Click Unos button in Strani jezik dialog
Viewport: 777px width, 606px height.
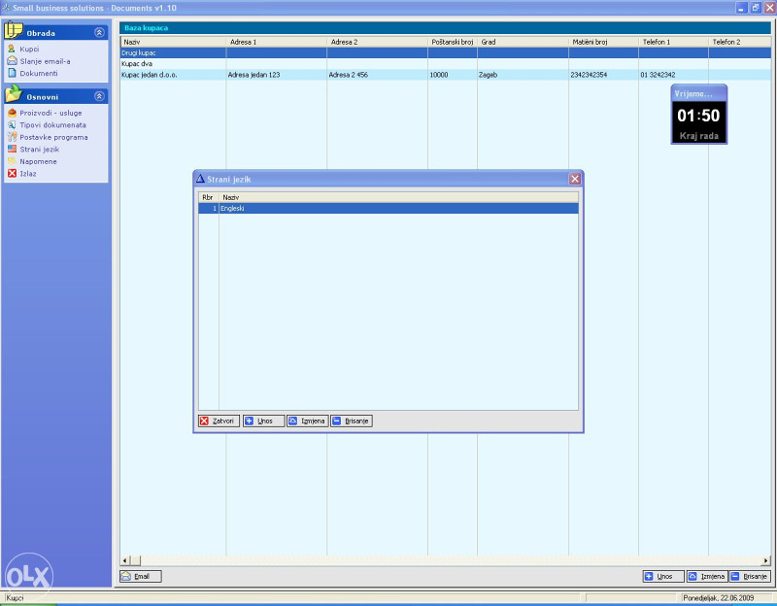pyautogui.click(x=263, y=421)
